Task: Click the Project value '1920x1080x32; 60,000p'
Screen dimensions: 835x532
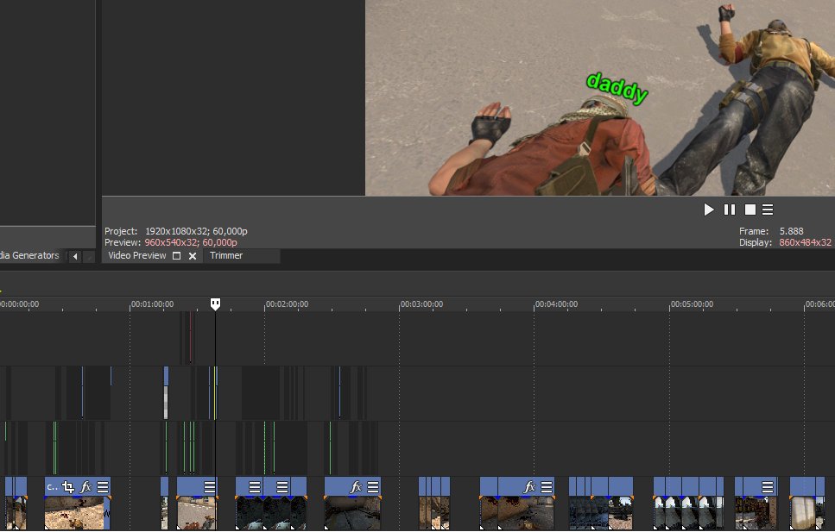Action: (196, 231)
